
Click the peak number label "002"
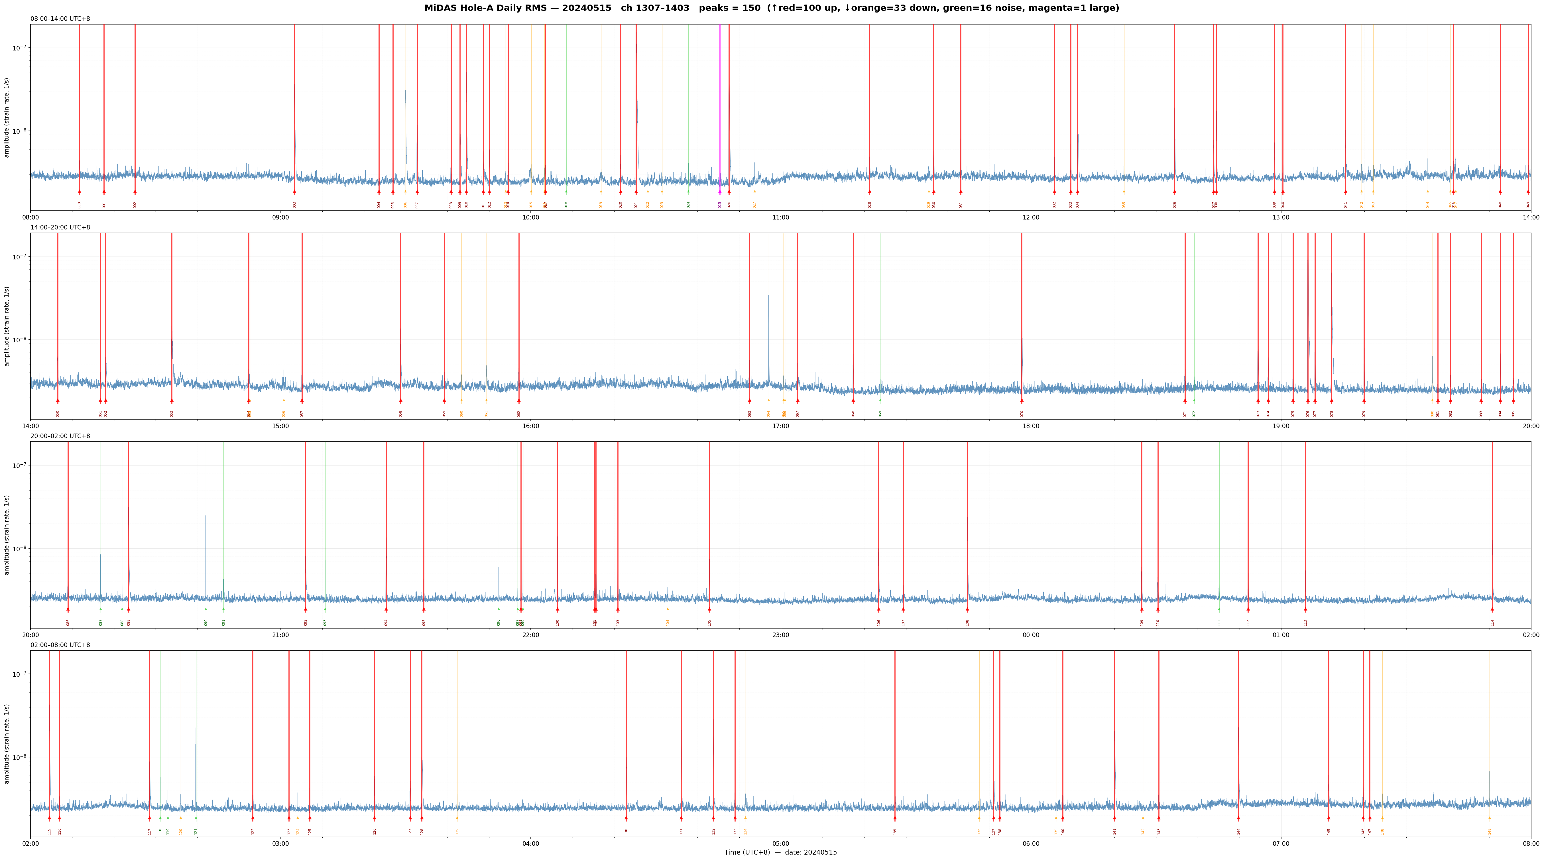135,204
